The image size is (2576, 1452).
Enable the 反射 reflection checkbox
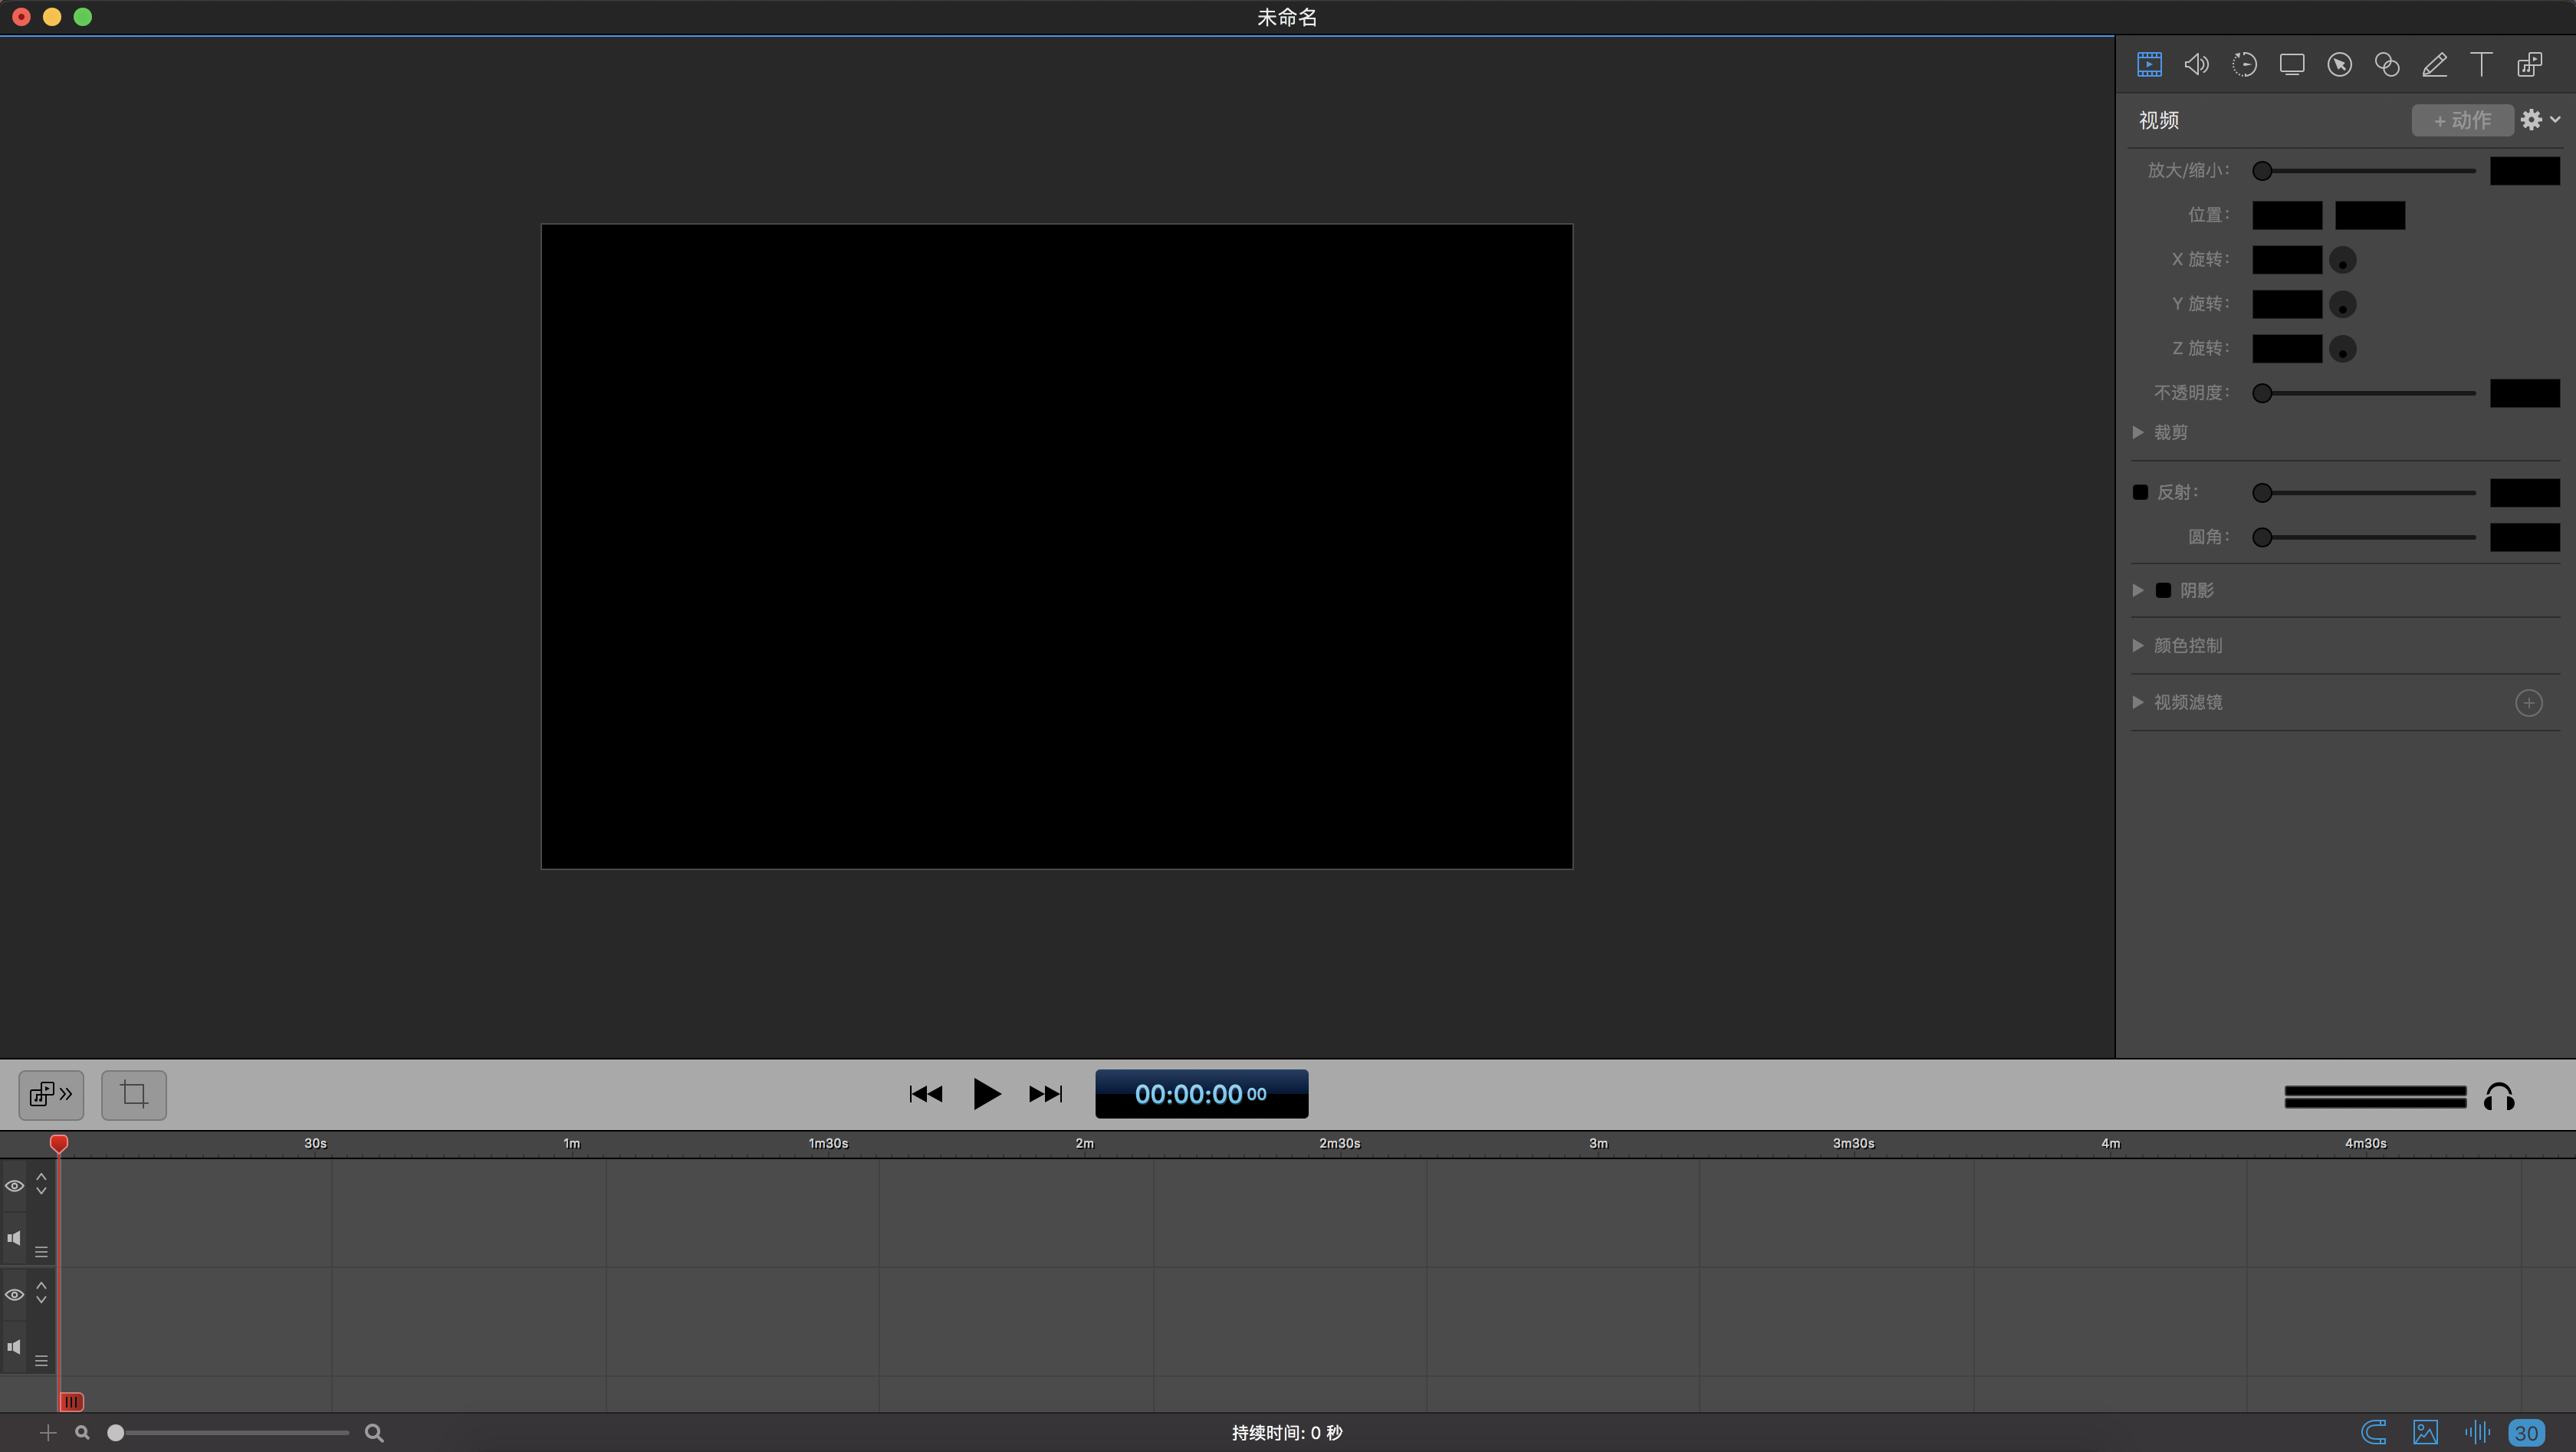pyautogui.click(x=2140, y=492)
